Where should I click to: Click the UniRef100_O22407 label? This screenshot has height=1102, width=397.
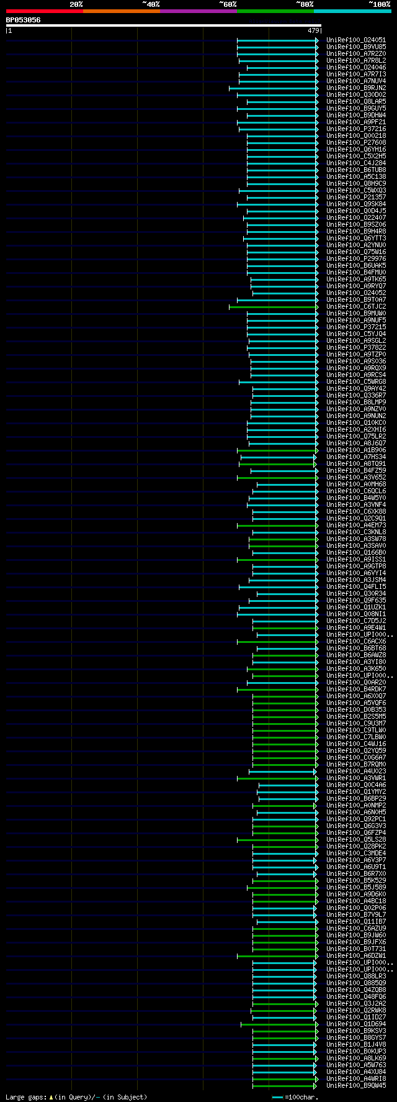[x=356, y=217]
